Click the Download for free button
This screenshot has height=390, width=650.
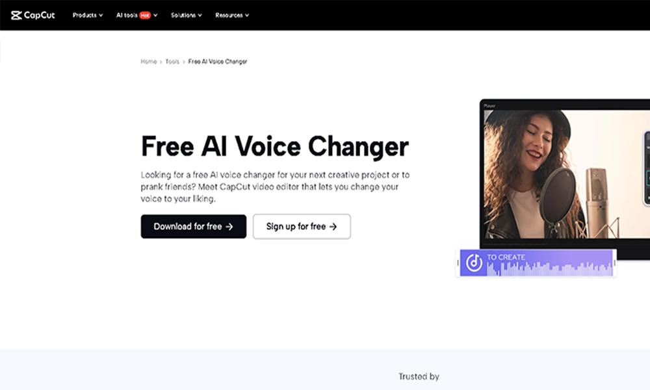pyautogui.click(x=194, y=227)
